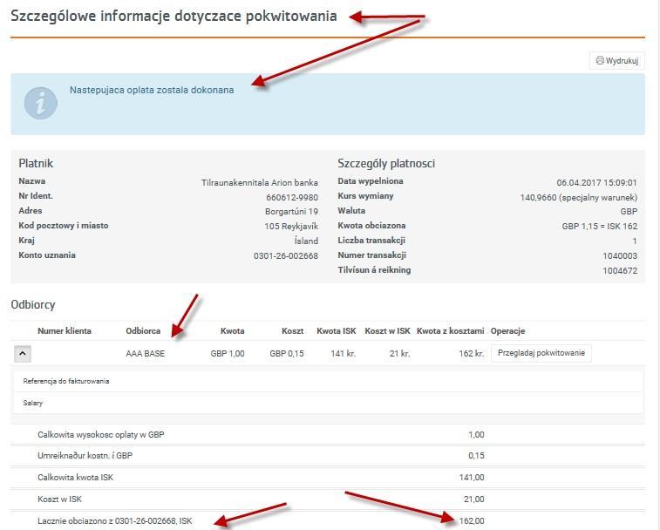
Task: Select summary cost value 21,00
Action: [x=473, y=499]
